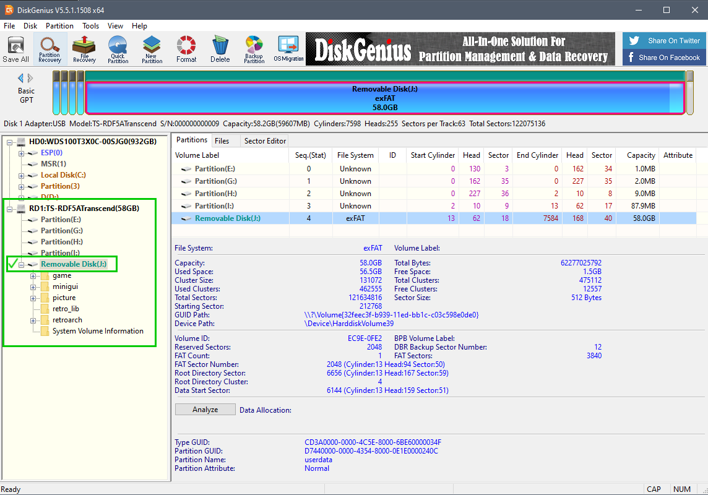Click the minigui folder icon
The image size is (708, 495).
pos(45,286)
